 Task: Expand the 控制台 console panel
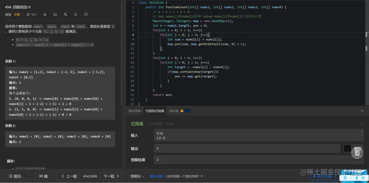tap(137, 176)
